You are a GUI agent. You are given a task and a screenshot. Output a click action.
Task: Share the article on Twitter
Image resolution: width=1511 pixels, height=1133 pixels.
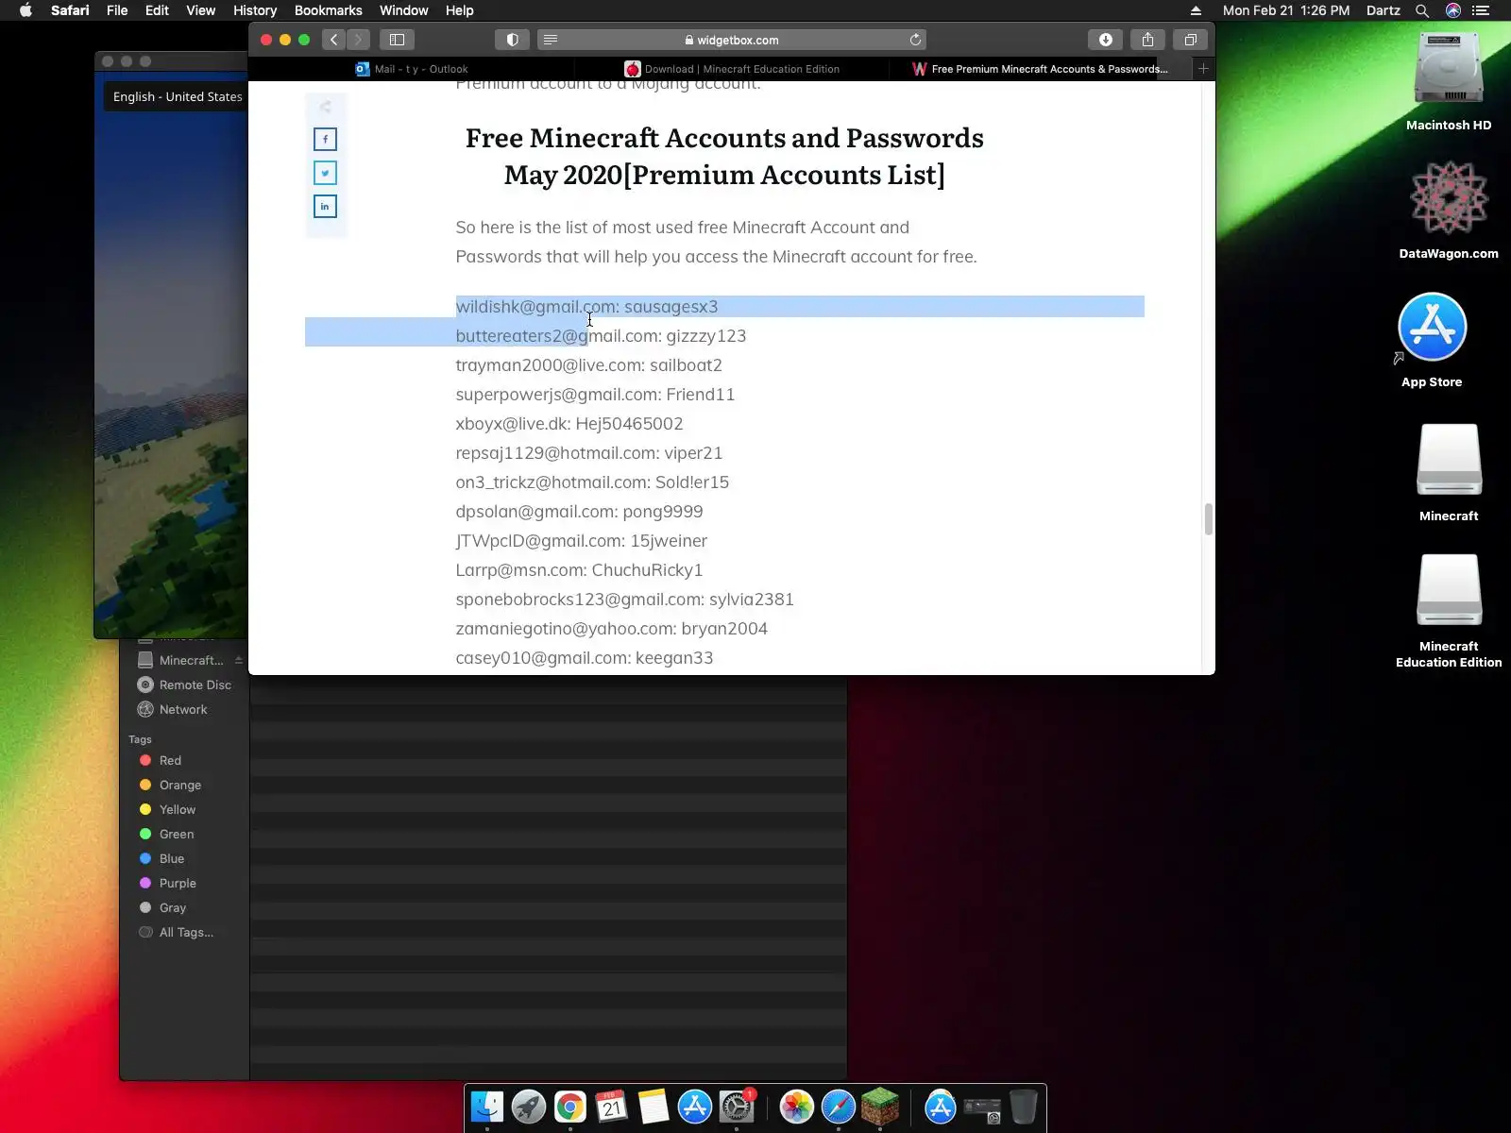point(325,173)
